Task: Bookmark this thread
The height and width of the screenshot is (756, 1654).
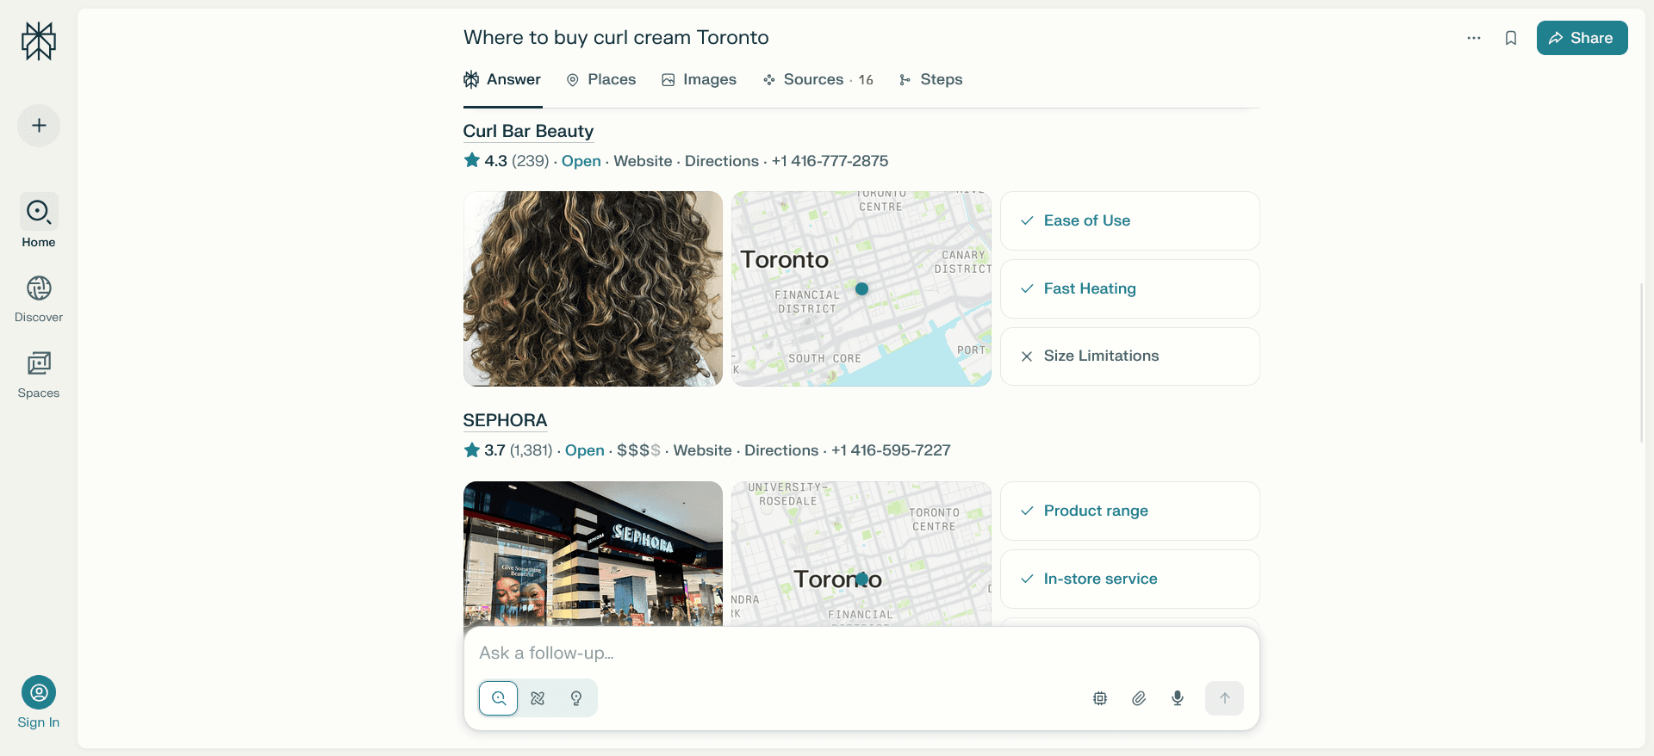Action: click(x=1511, y=38)
